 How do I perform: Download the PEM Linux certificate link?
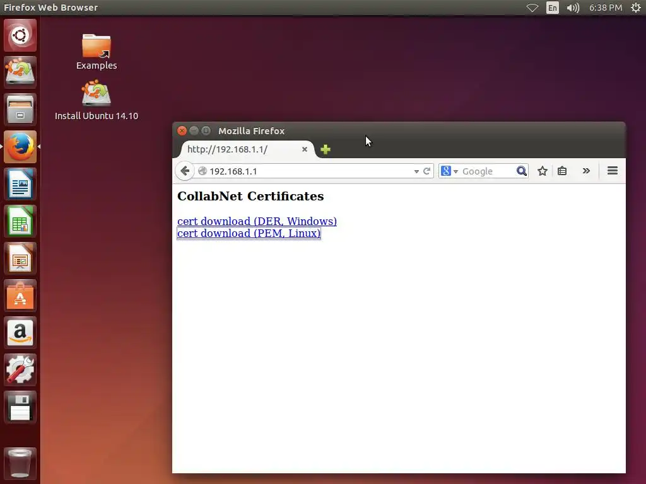point(249,233)
